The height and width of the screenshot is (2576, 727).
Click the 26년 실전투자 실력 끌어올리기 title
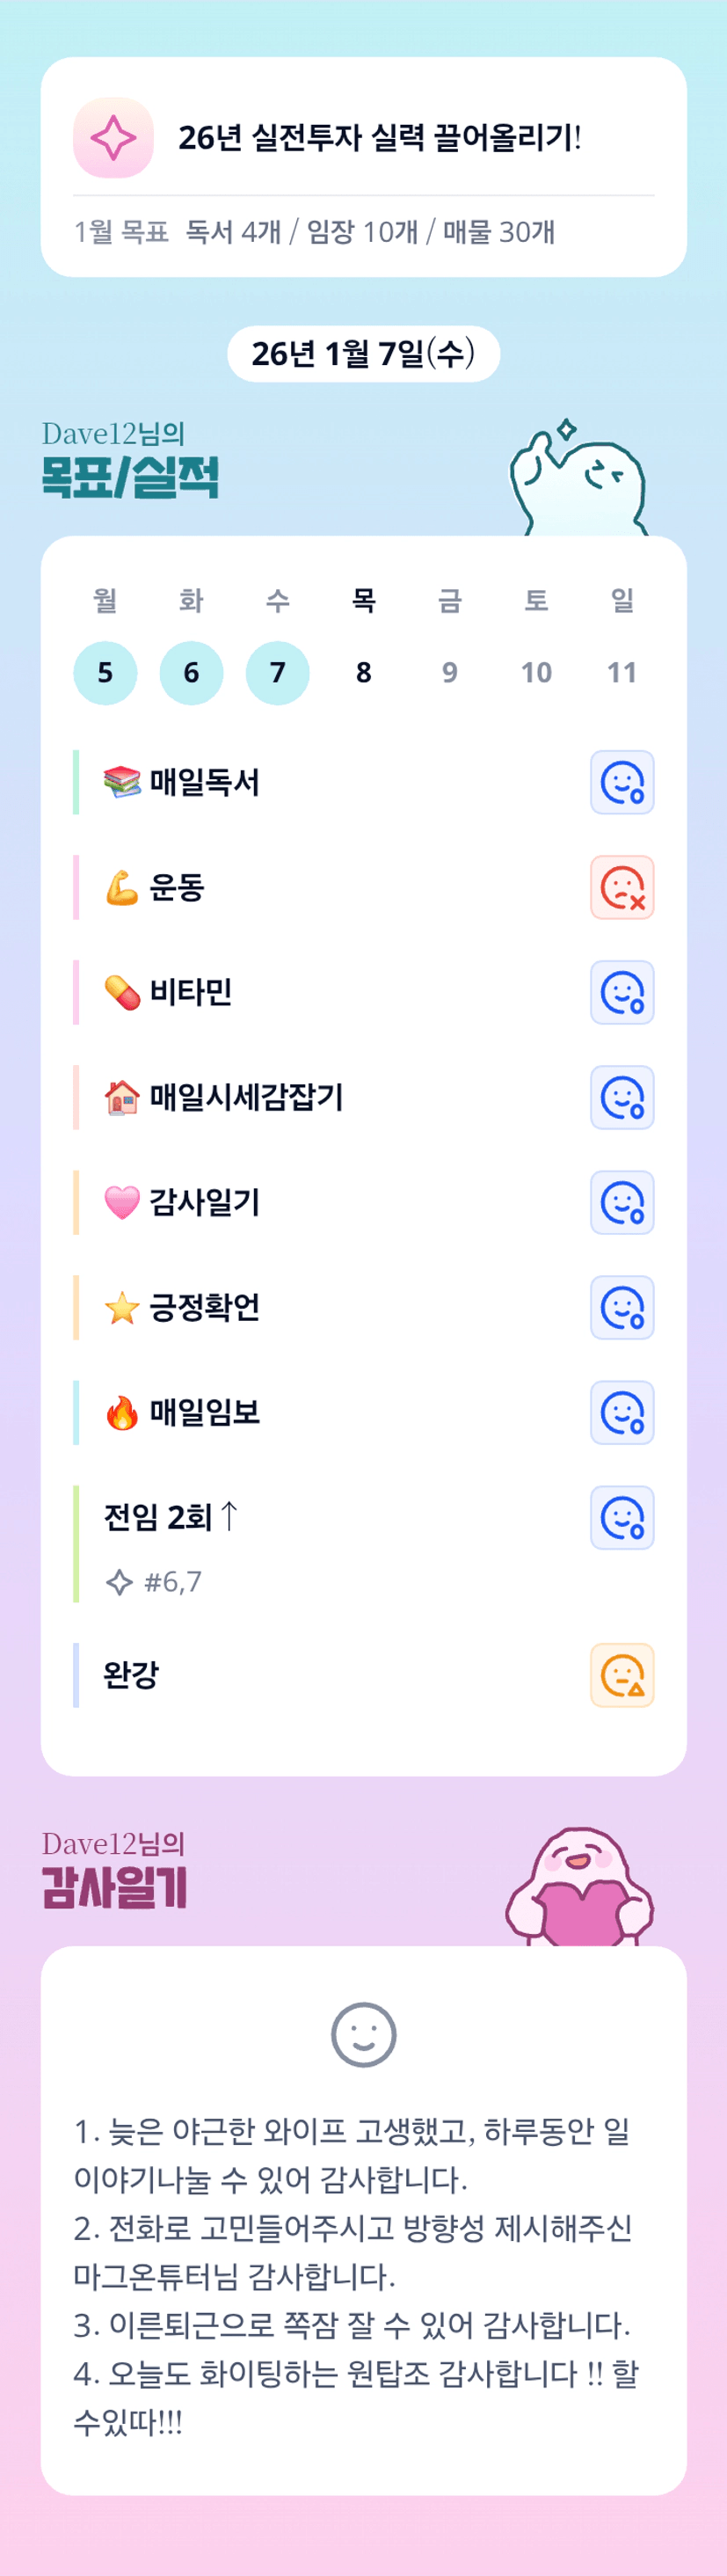tap(380, 138)
